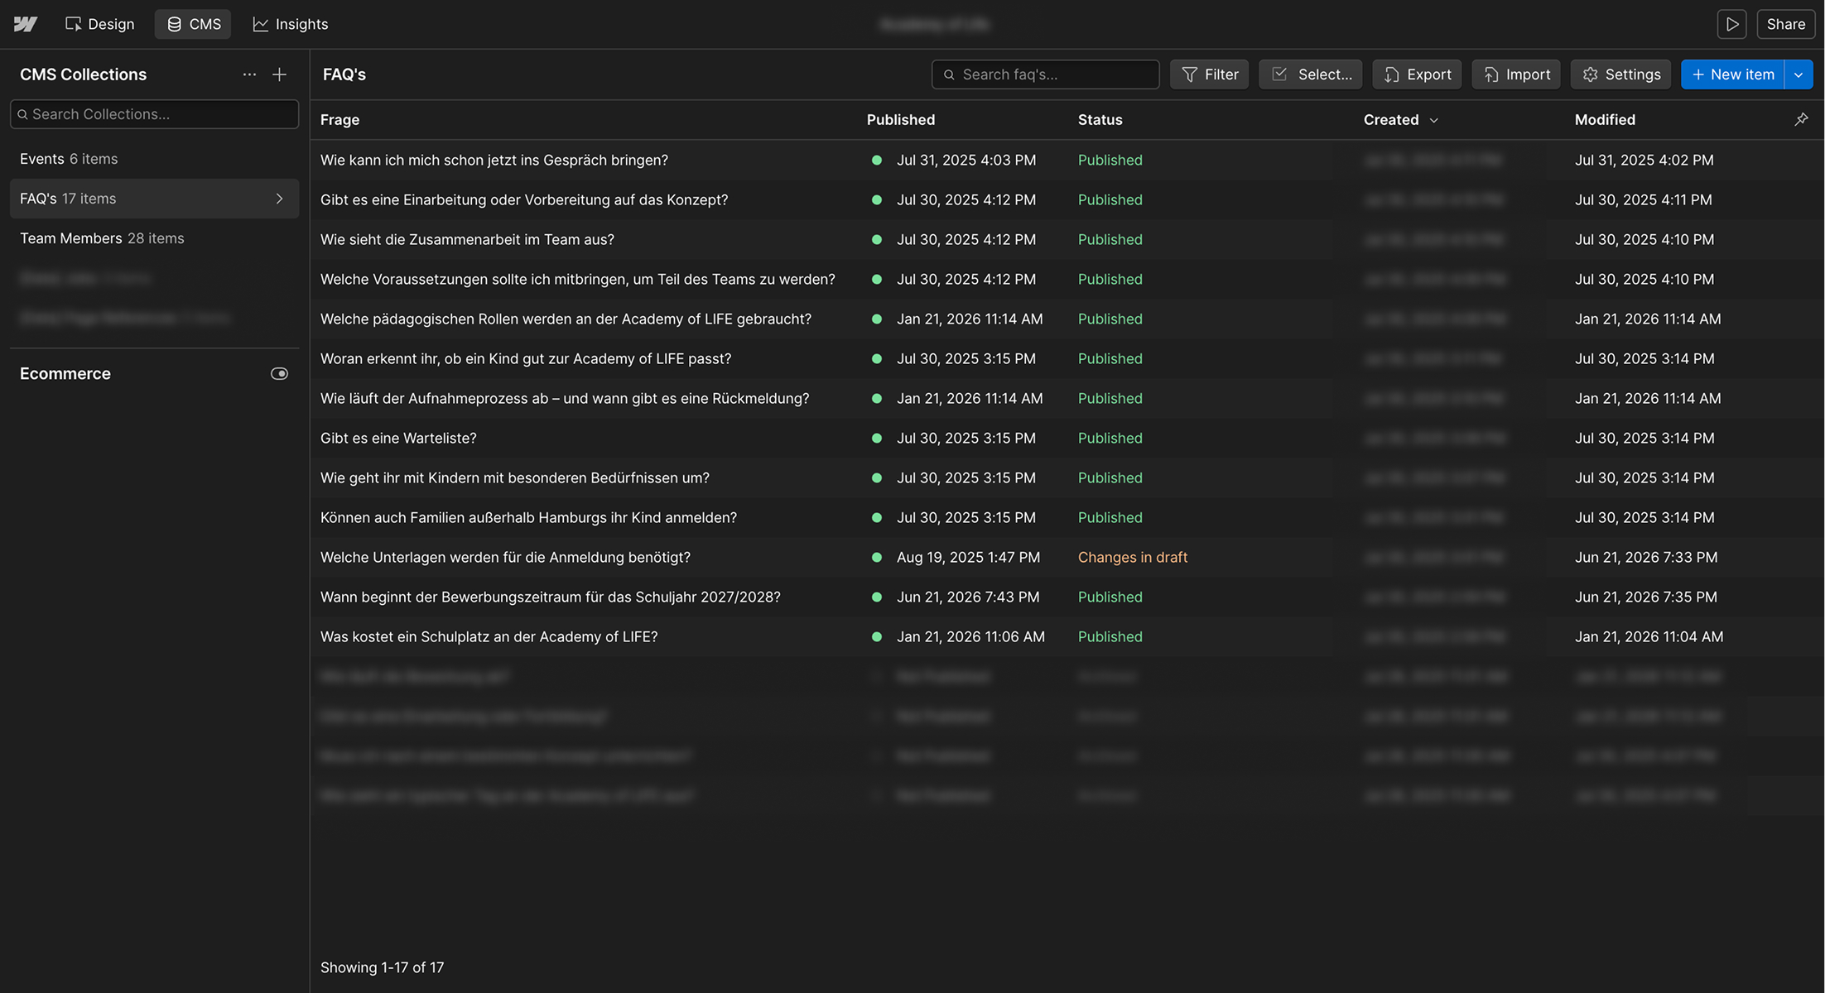Sort by the Created column
This screenshot has height=993, width=1825.
coord(1401,120)
